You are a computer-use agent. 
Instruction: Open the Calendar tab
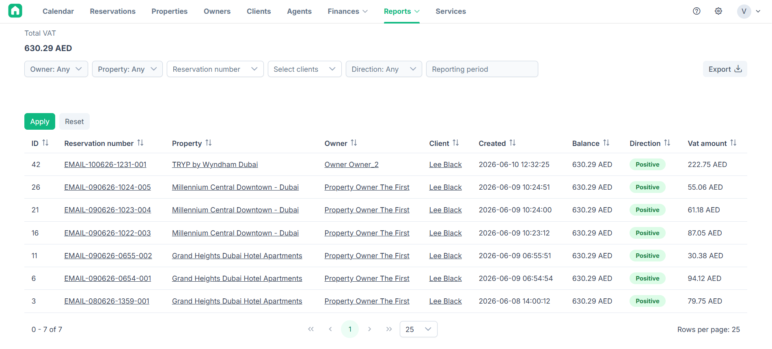click(x=58, y=11)
